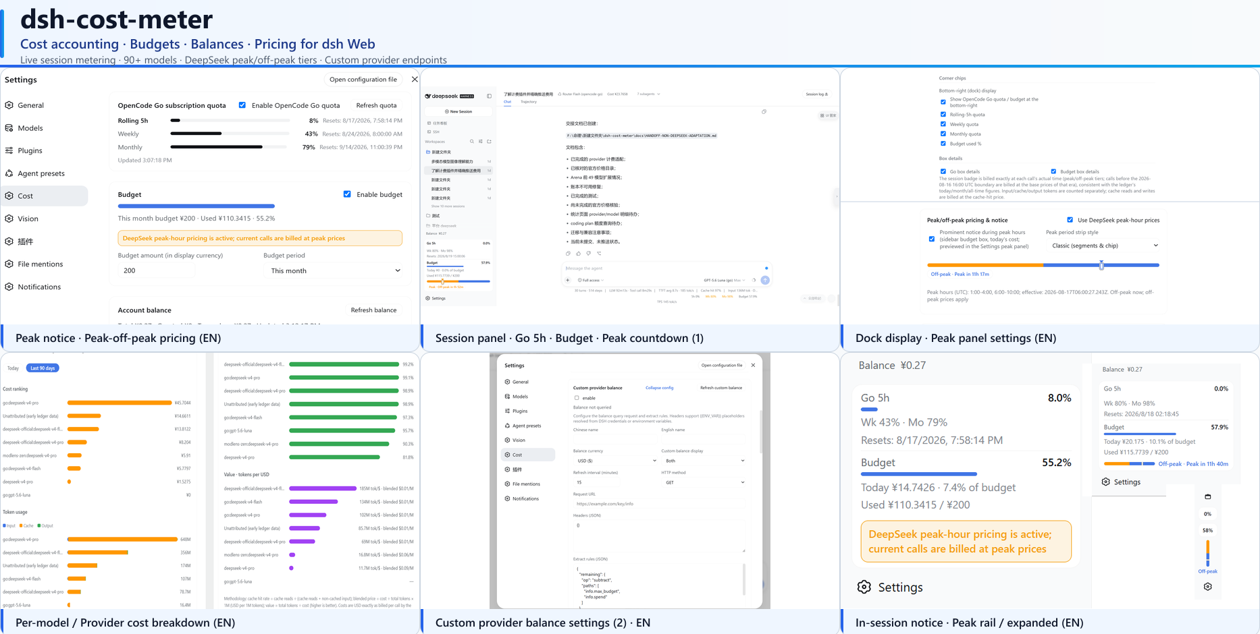The image size is (1260, 634).
Task: Copy the agent reply below the message
Action: (x=568, y=254)
